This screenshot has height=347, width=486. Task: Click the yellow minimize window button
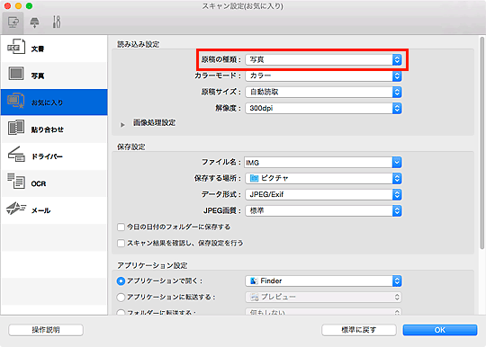pyautogui.click(x=18, y=6)
